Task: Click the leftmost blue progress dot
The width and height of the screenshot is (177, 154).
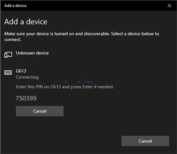Action: [x=66, y=82]
